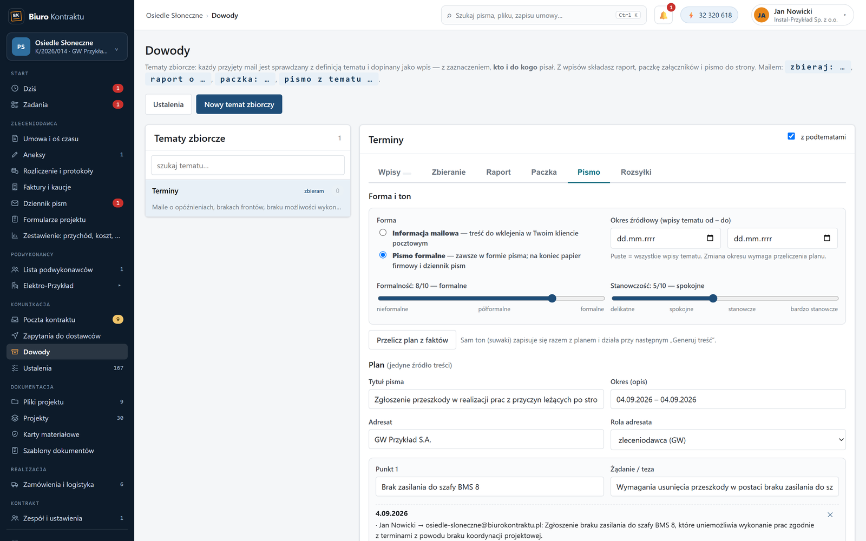The width and height of the screenshot is (866, 541).
Task: Open the start date calendar picker
Action: pyautogui.click(x=710, y=238)
